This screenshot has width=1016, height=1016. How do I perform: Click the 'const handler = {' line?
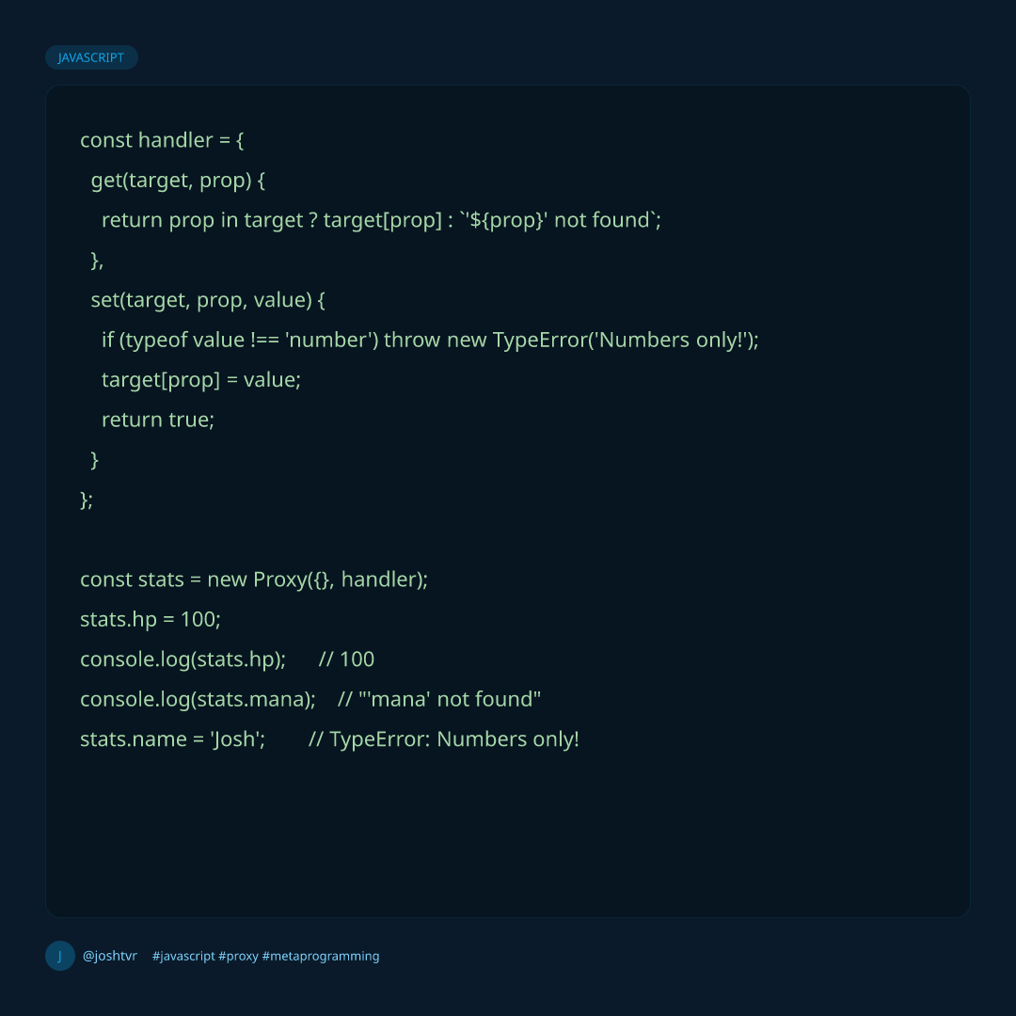tap(162, 140)
